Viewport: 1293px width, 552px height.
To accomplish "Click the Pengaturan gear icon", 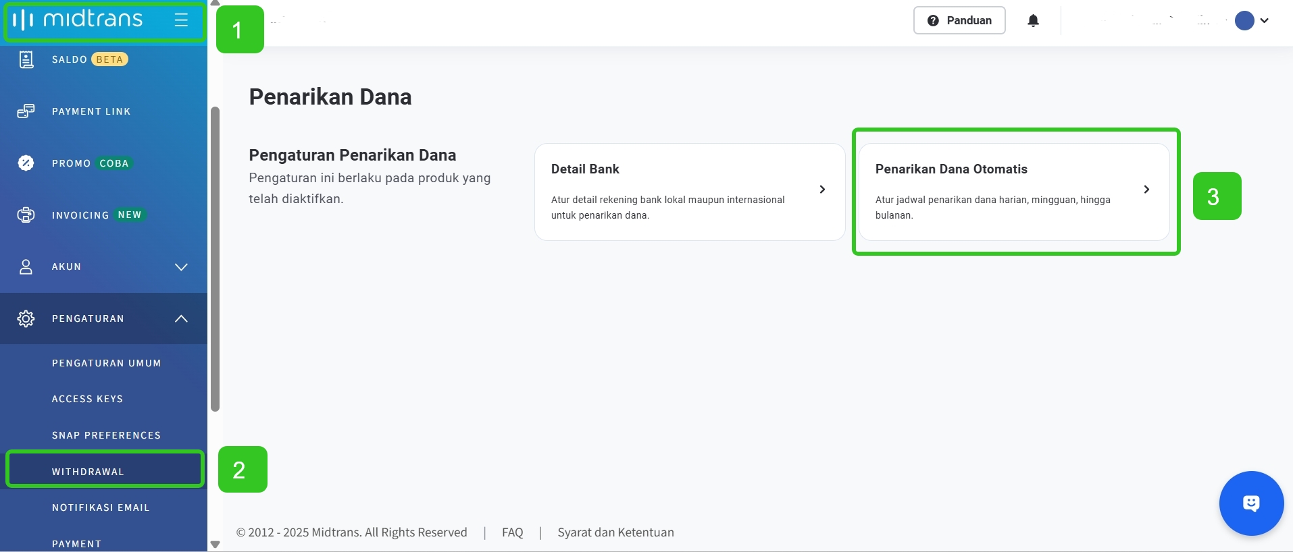I will [26, 319].
